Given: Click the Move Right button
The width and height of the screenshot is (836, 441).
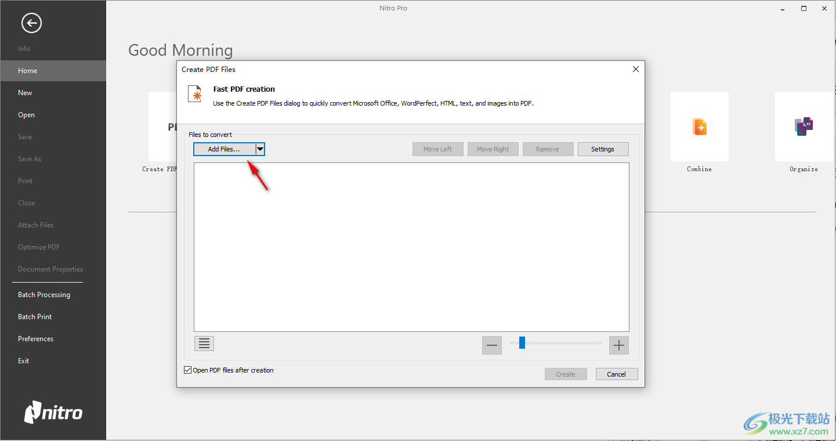Looking at the screenshot, I should 493,149.
